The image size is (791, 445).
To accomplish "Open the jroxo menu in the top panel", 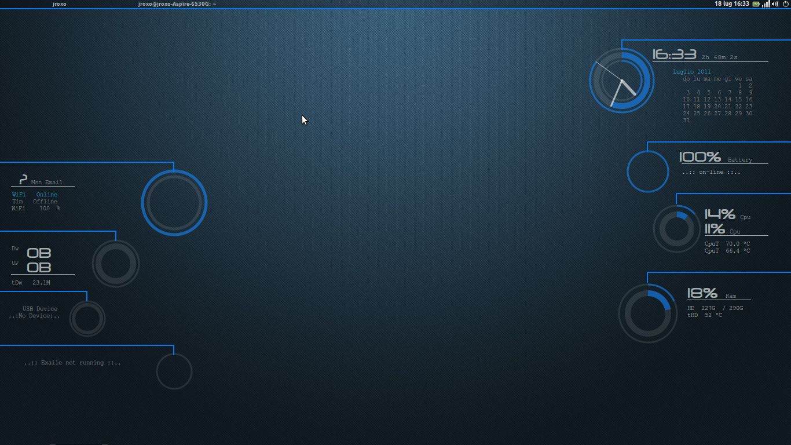I will click(x=59, y=4).
